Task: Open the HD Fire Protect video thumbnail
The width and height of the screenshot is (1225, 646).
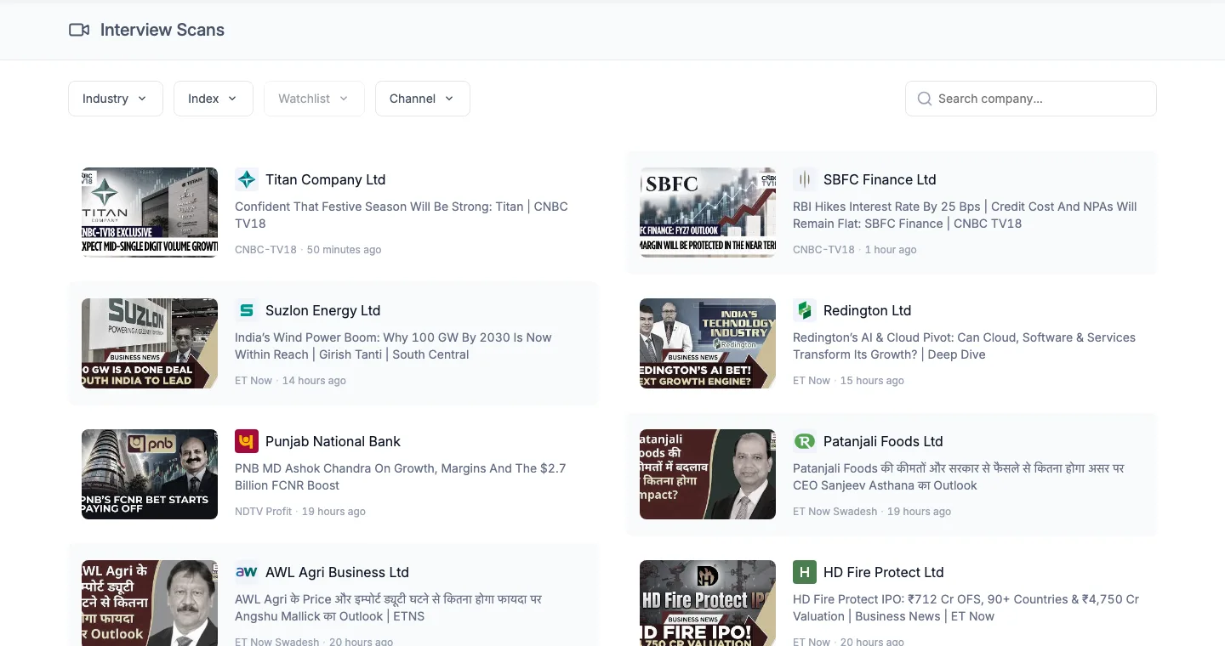Action: 708,603
